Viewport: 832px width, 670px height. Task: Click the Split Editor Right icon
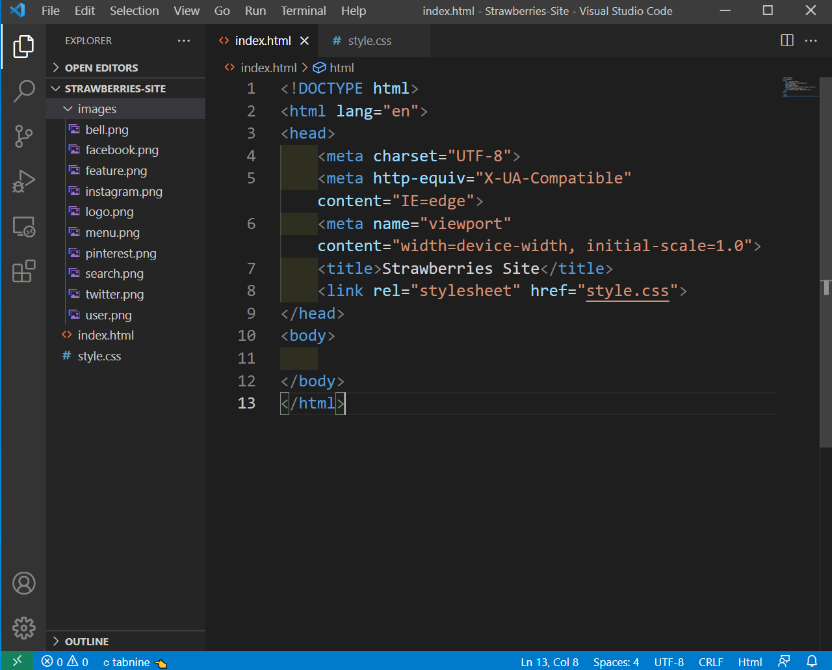coord(786,40)
